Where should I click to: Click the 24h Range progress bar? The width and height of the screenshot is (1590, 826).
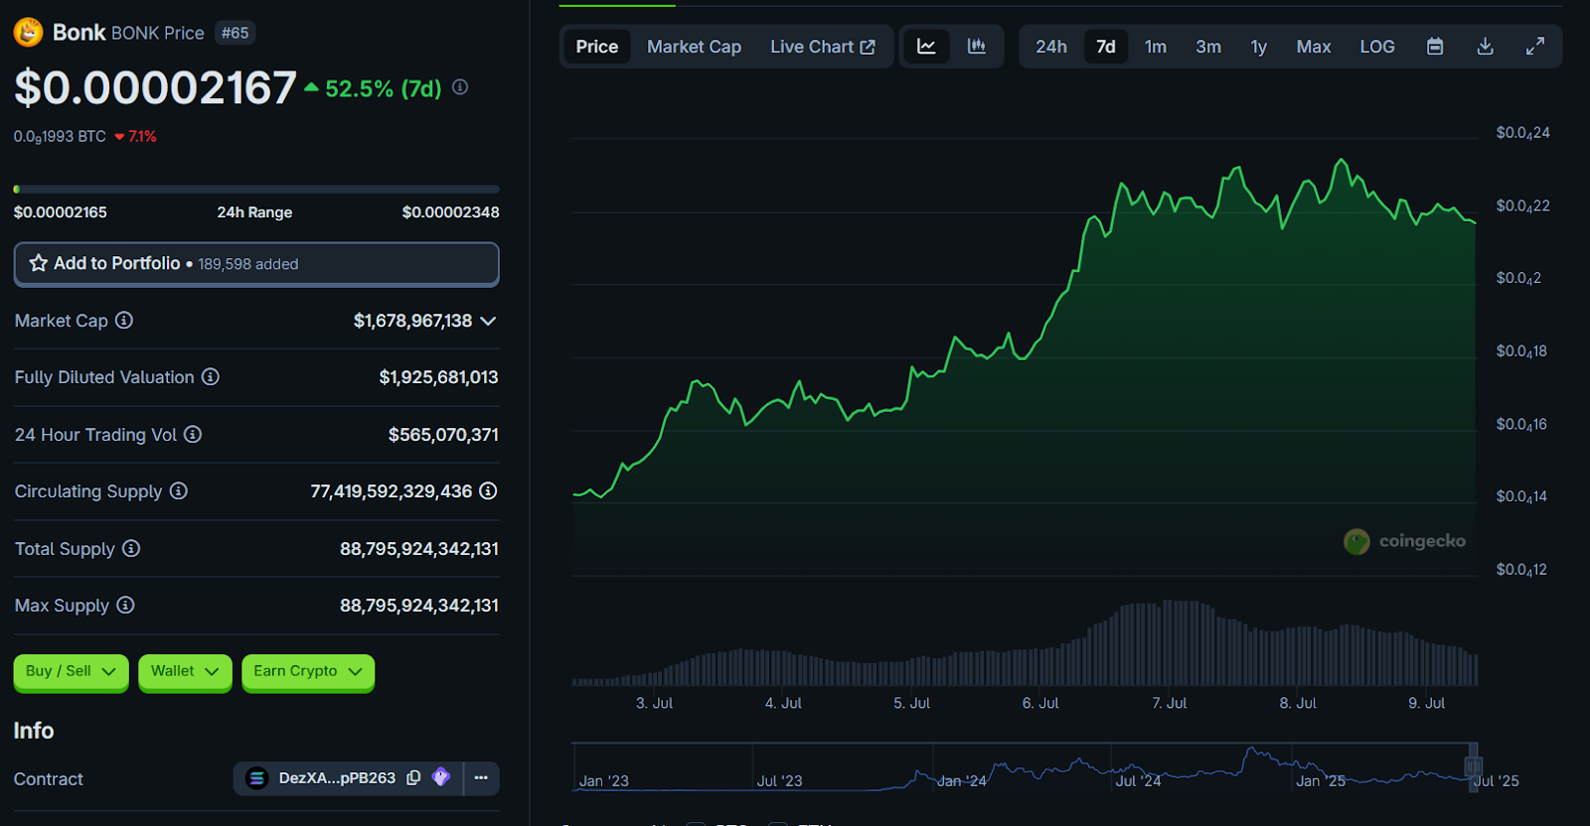pyautogui.click(x=256, y=189)
